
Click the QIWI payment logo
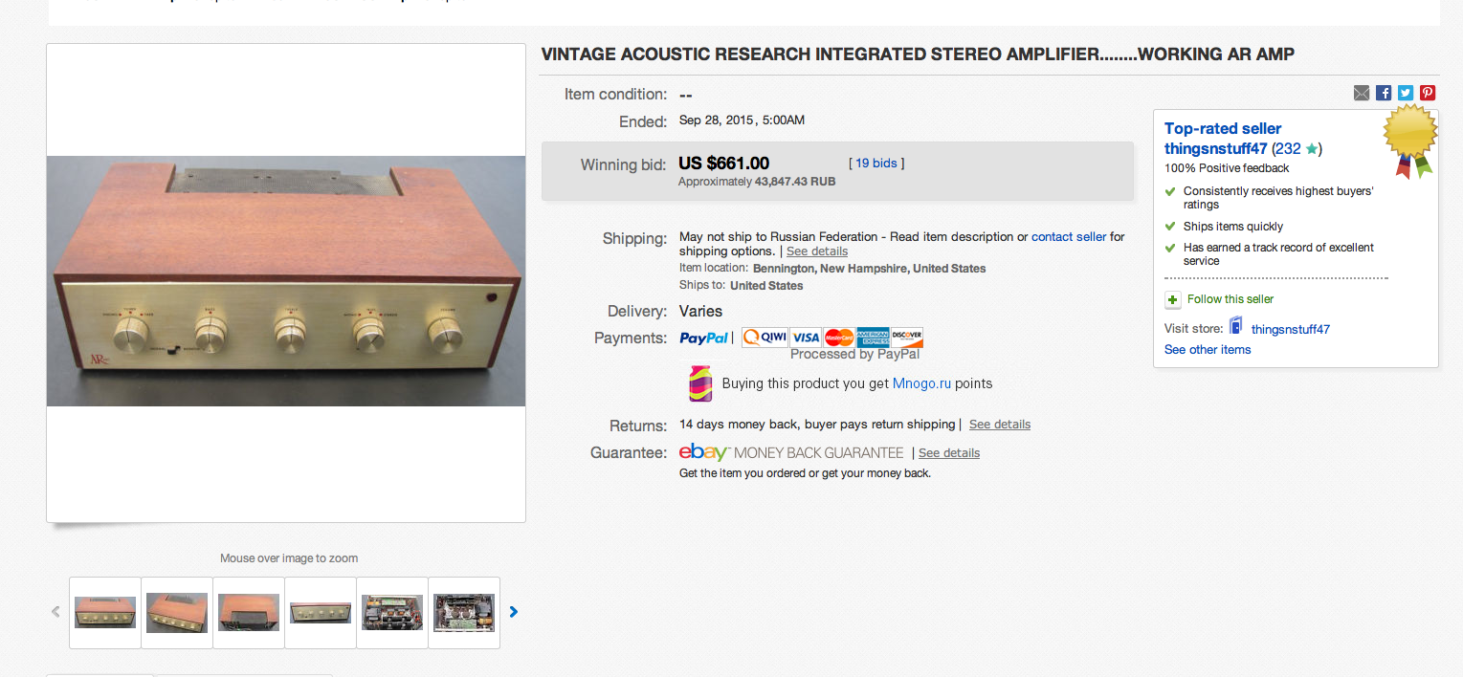pyautogui.click(x=765, y=338)
